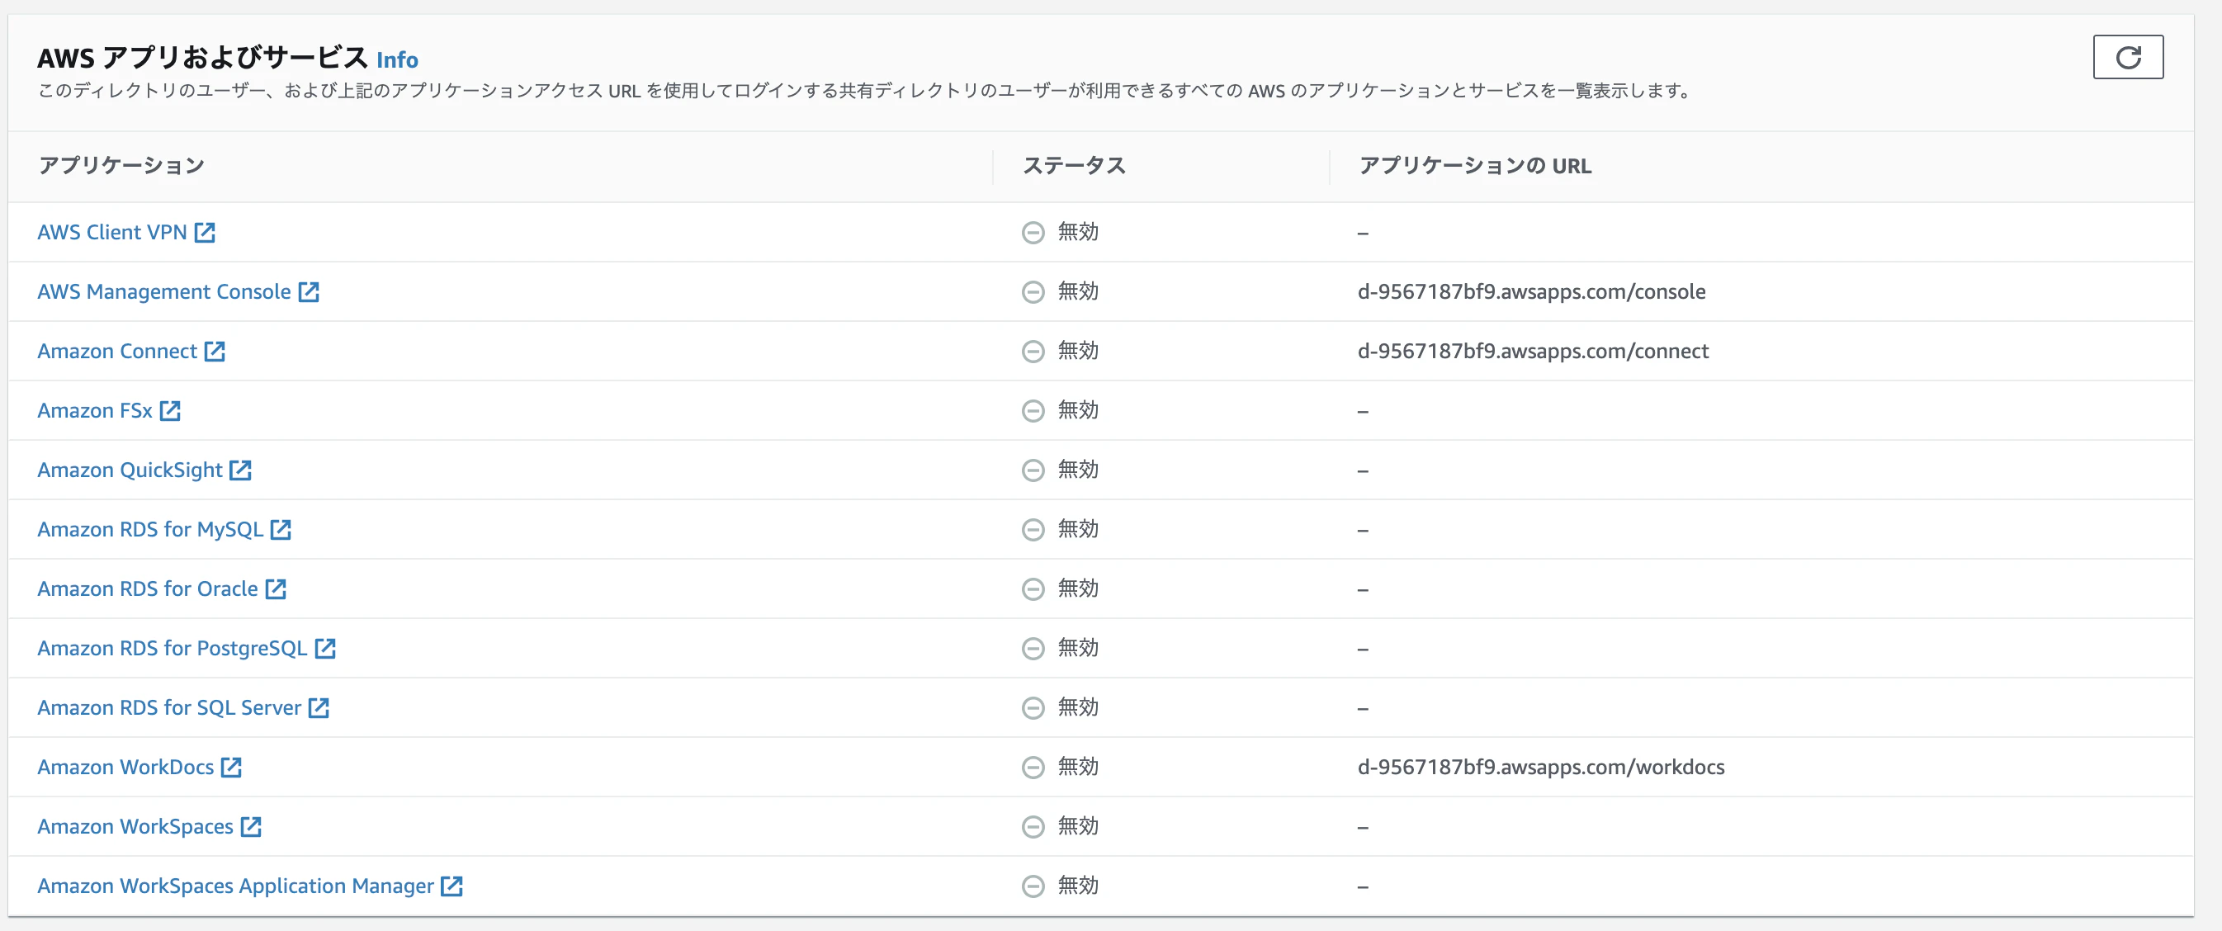This screenshot has height=931, width=2222.
Task: Click external-link icon next to AWS Client VPN
Action: [205, 232]
